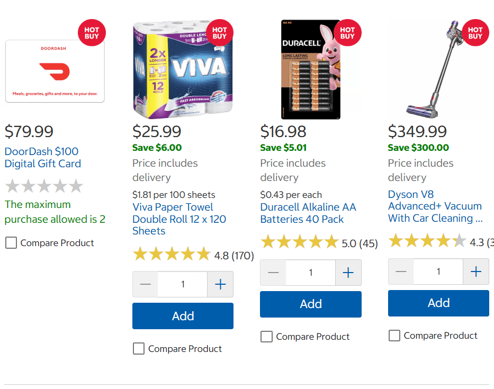Decrease Duracell batteries quantity with minus icon
This screenshot has width=494, height=389.
[273, 273]
